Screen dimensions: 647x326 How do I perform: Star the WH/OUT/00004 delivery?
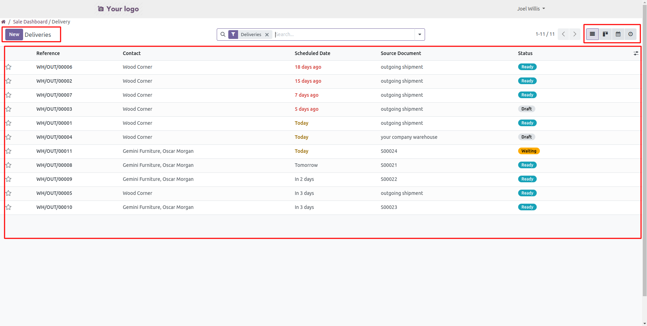(x=8, y=137)
